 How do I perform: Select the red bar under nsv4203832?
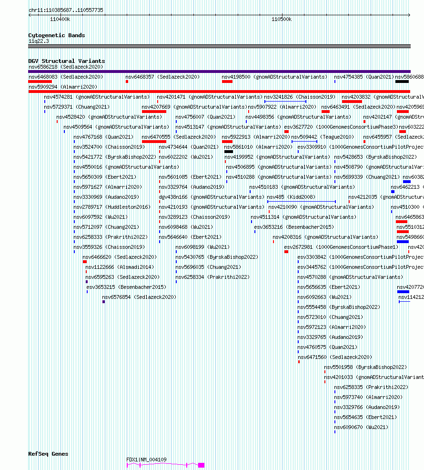352,102
